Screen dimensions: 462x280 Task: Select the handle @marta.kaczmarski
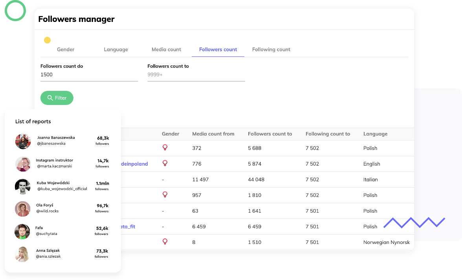coord(55,166)
